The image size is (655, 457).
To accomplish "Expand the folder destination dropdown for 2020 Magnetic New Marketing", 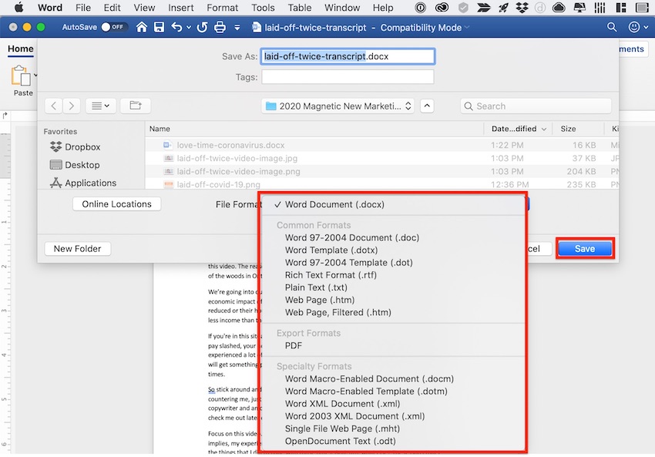I will point(408,106).
